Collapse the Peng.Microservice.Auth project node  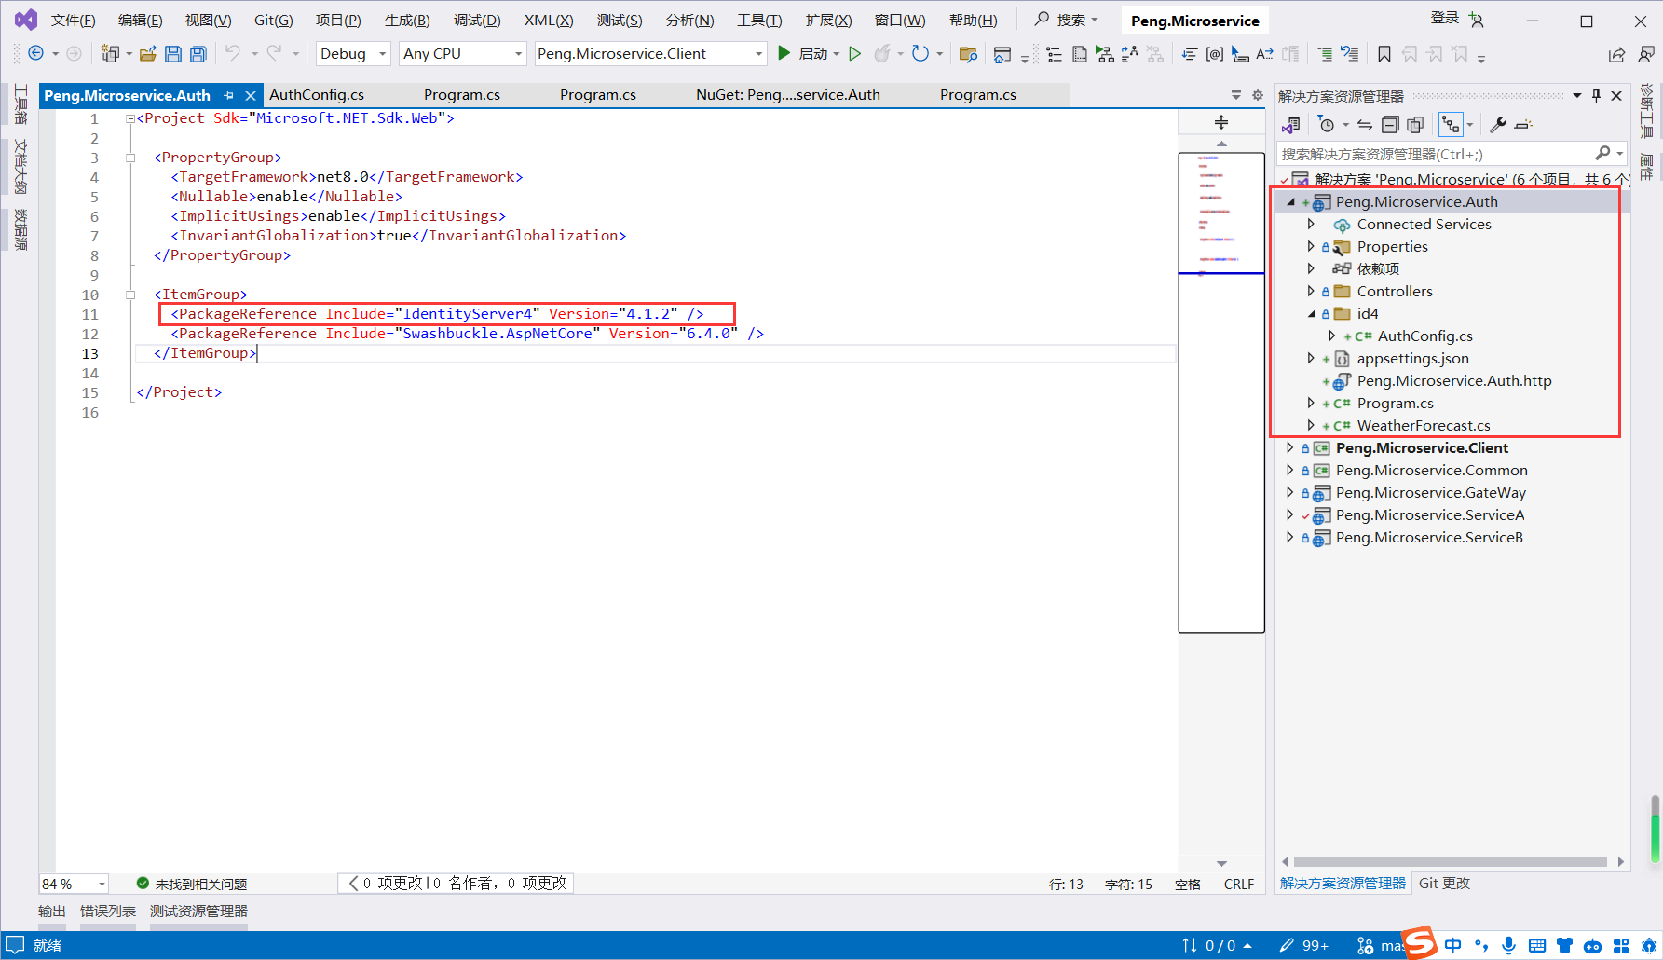[1291, 202]
